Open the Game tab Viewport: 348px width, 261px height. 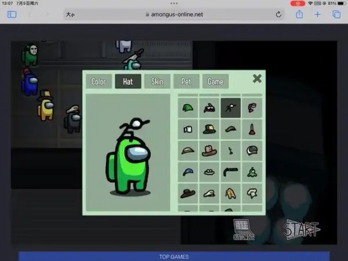click(215, 81)
